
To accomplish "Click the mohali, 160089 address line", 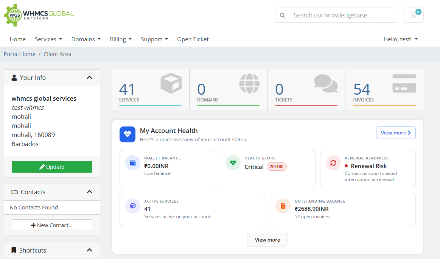I will coord(33,135).
